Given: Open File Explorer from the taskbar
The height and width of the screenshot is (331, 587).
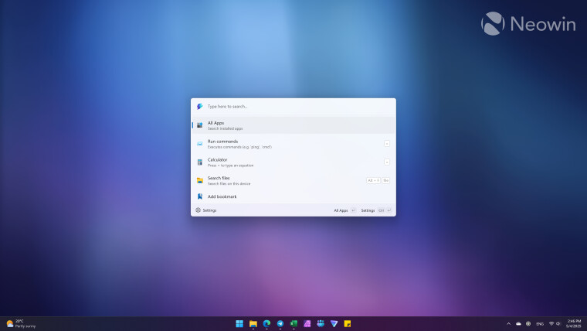Looking at the screenshot, I should (253, 323).
